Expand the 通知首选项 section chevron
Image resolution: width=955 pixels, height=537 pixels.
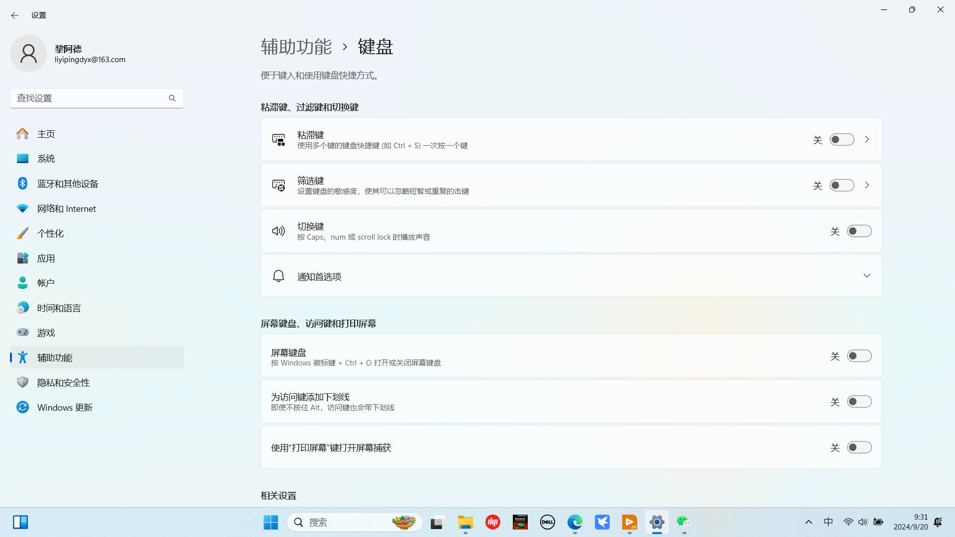point(866,276)
